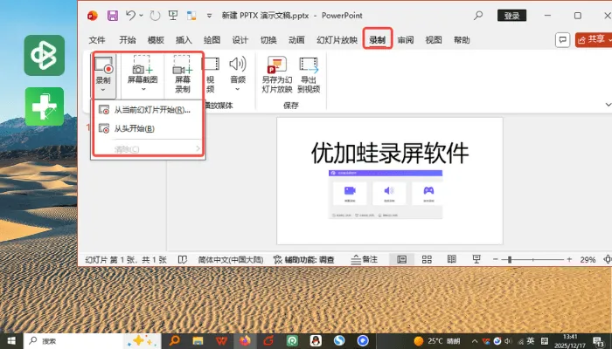Expand the 屏幕截图 dropdown arrow
The image size is (612, 349).
pos(143,90)
